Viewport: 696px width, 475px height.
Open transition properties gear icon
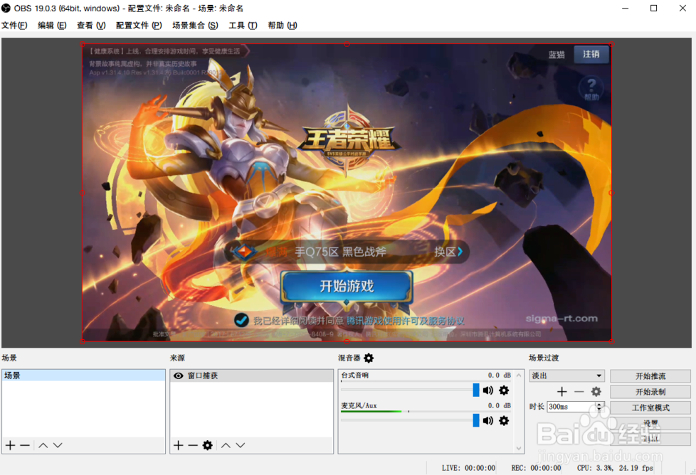(596, 392)
